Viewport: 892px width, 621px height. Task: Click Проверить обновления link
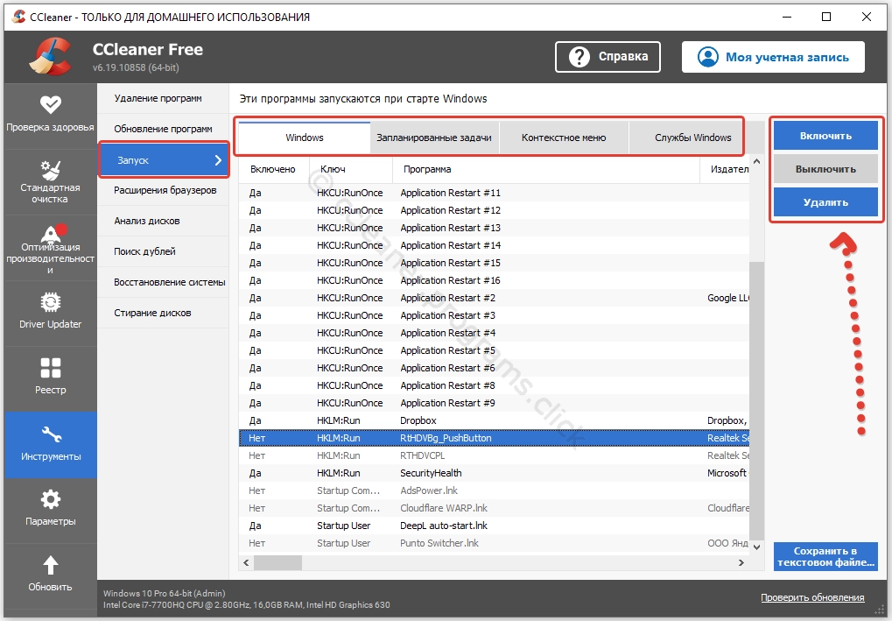click(811, 597)
